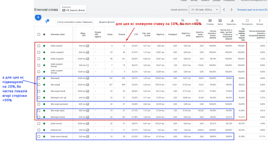Click the sort arrow on the sorted column header
Screen dimensions: 268x143
pyautogui.click(x=237, y=35)
